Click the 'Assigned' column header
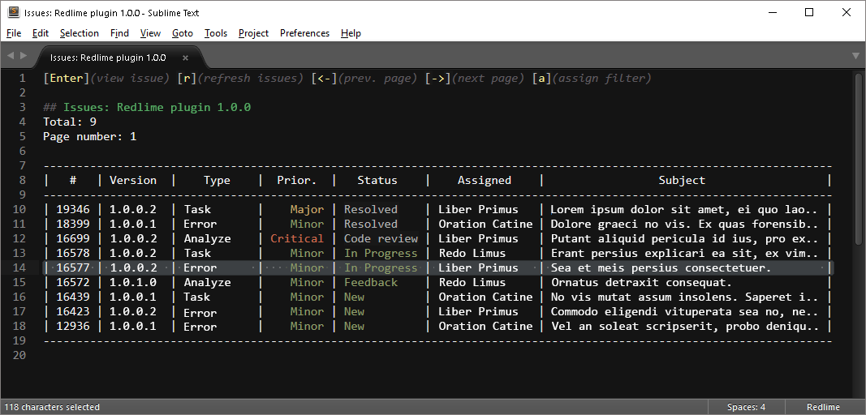Screen dimensions: 866x415 pos(485,180)
